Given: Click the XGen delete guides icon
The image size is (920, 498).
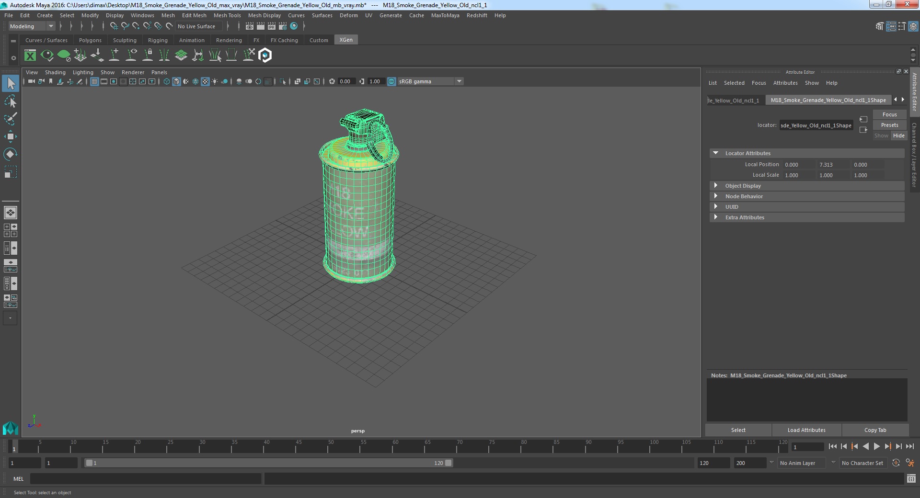Looking at the screenshot, I should 248,56.
